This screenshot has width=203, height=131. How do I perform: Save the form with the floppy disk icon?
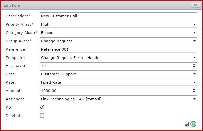pos(187,124)
